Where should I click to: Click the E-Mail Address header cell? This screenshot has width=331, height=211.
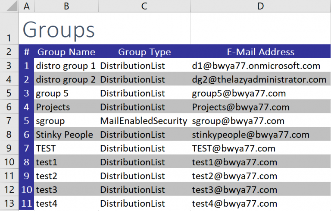pos(260,52)
